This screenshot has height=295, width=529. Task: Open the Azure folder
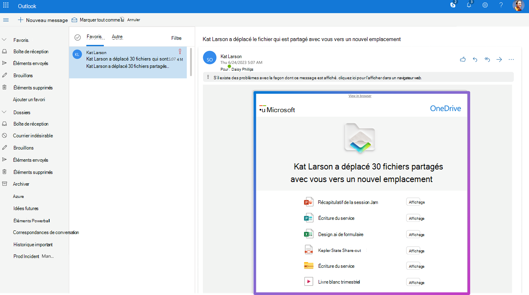[19, 196]
